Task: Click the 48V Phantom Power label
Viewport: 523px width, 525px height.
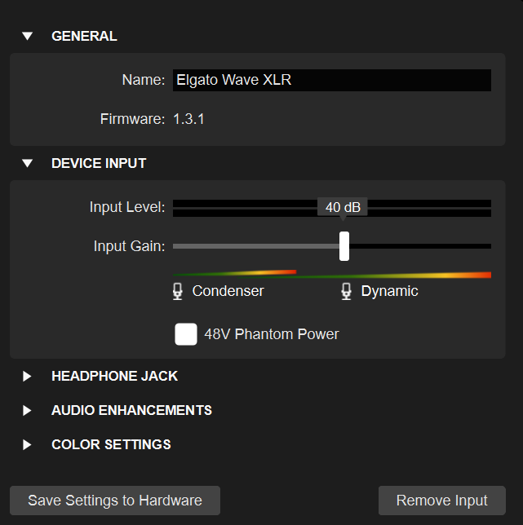Action: click(272, 334)
